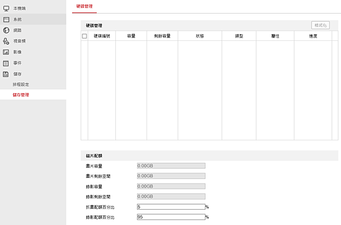This screenshot has width=341, height=225.
Task: Focus the 錄影配額百分比 input with value 95
Action: [171, 217]
